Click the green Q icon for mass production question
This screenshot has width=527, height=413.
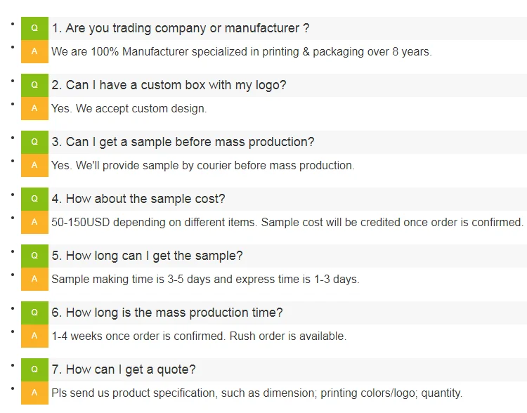coord(34,313)
